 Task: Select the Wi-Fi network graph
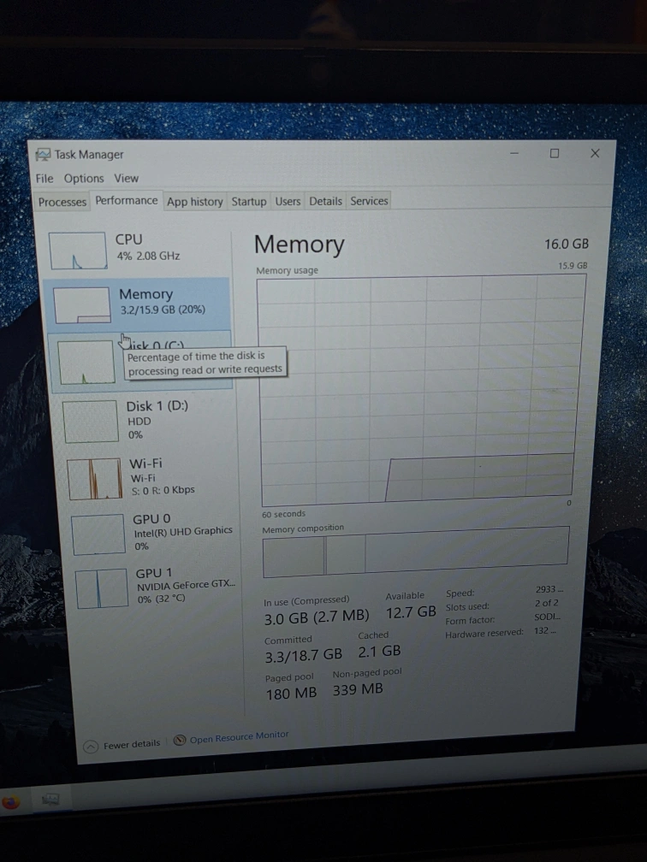coord(96,478)
